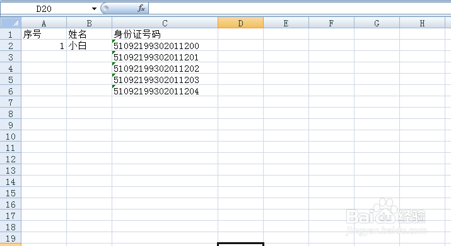
Task: Select column F header
Action: pyautogui.click(x=331, y=23)
